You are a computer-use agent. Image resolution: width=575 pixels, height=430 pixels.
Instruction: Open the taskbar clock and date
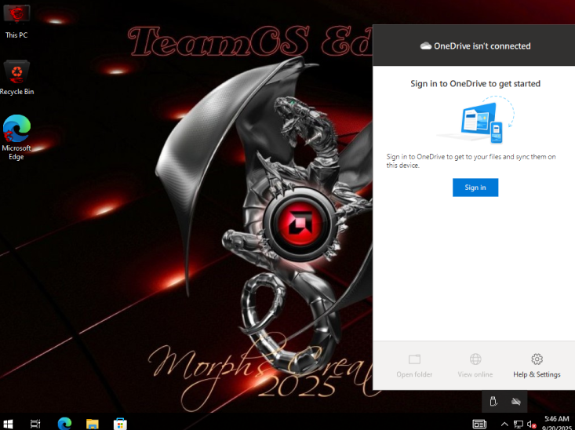557,424
